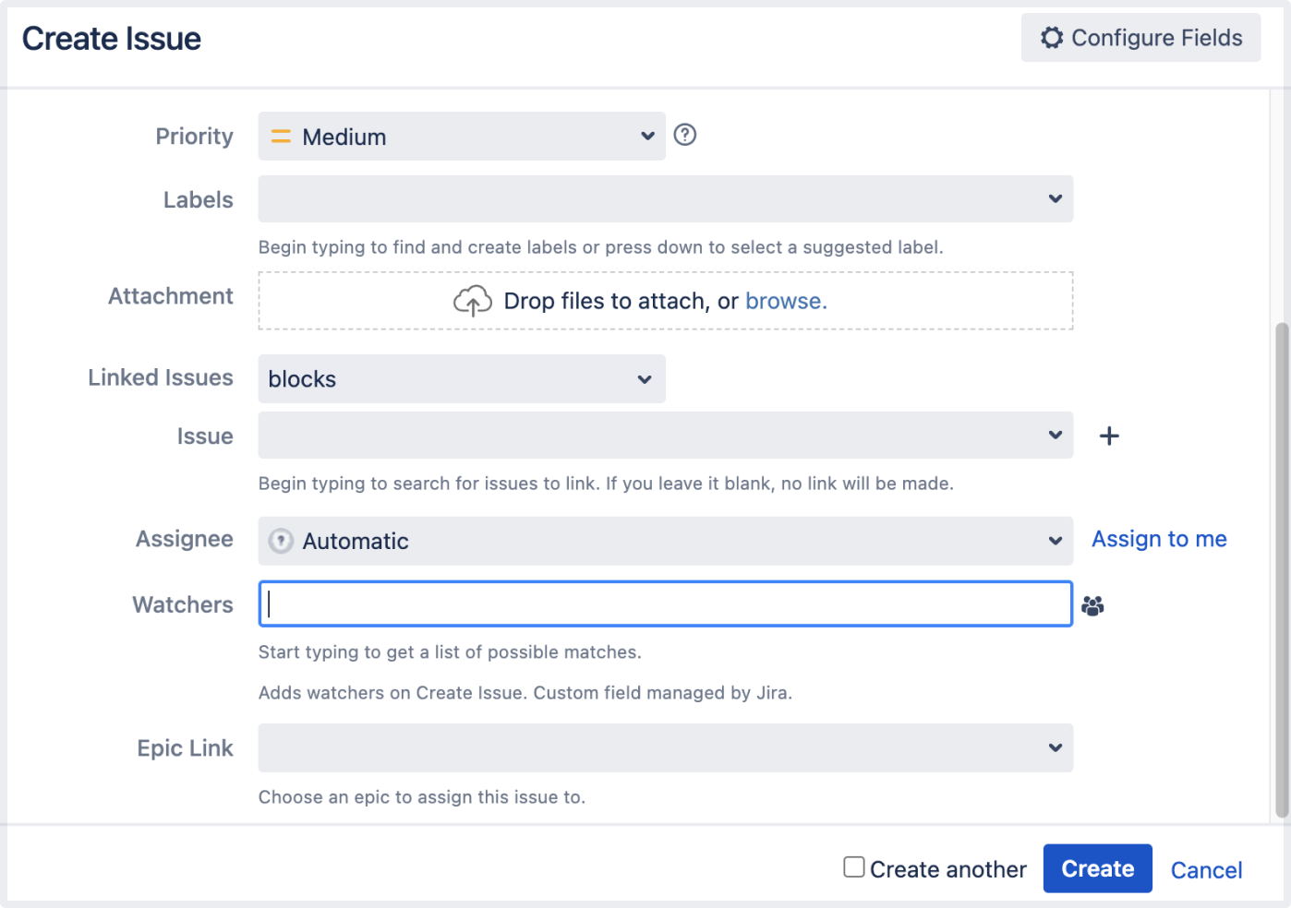Click the Priority help question mark icon
This screenshot has height=908, width=1291.
(684, 135)
